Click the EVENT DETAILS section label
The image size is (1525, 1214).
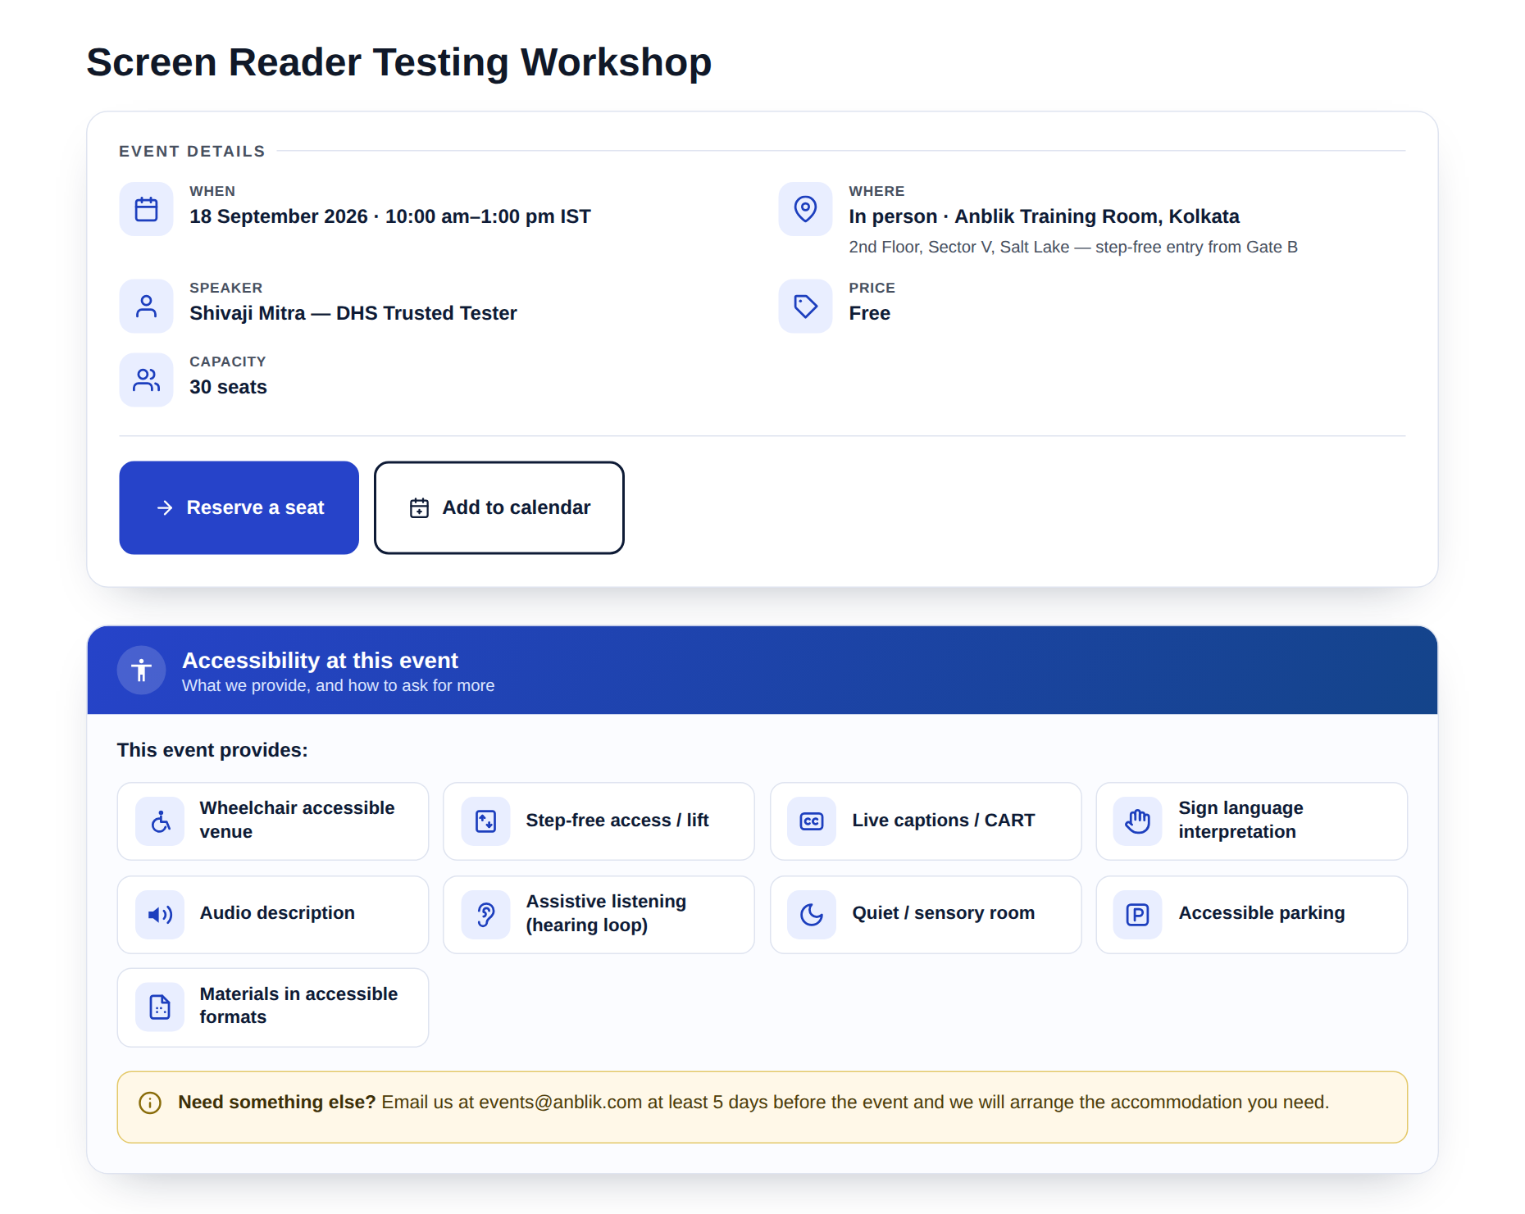[192, 151]
